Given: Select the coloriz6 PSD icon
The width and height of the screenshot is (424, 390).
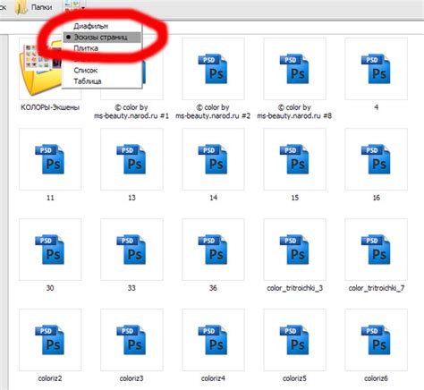Looking at the screenshot, I should pyautogui.click(x=376, y=340).
